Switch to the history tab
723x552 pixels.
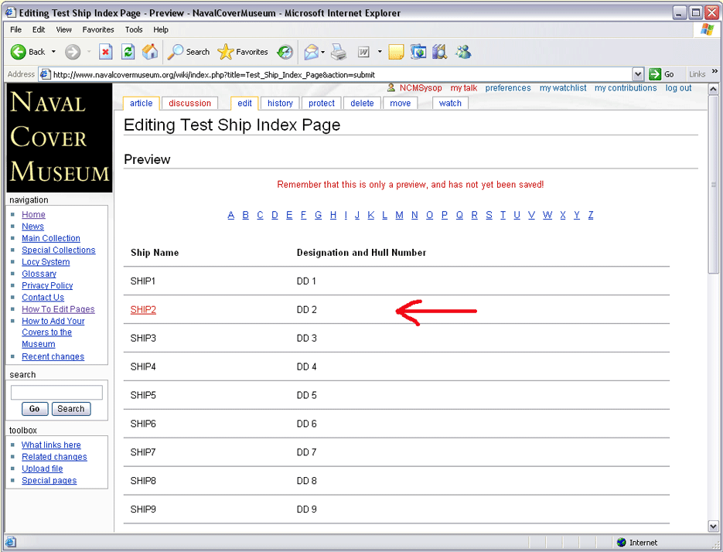tap(280, 103)
